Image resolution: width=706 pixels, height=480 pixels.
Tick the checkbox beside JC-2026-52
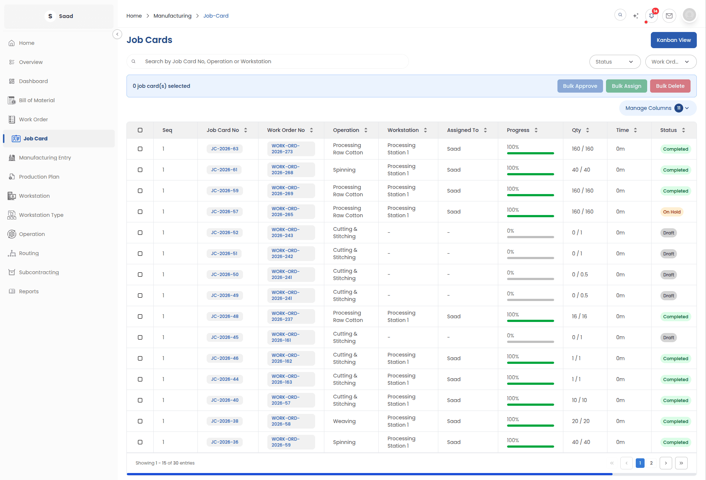coord(140,233)
